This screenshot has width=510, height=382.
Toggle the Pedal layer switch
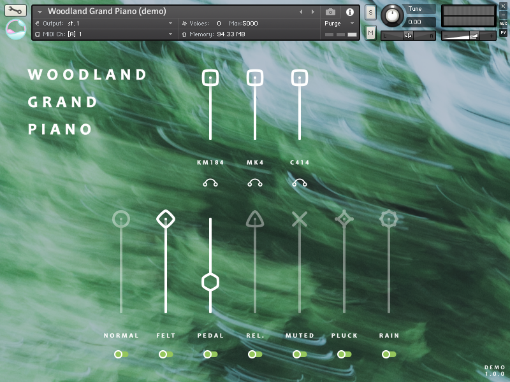click(210, 354)
